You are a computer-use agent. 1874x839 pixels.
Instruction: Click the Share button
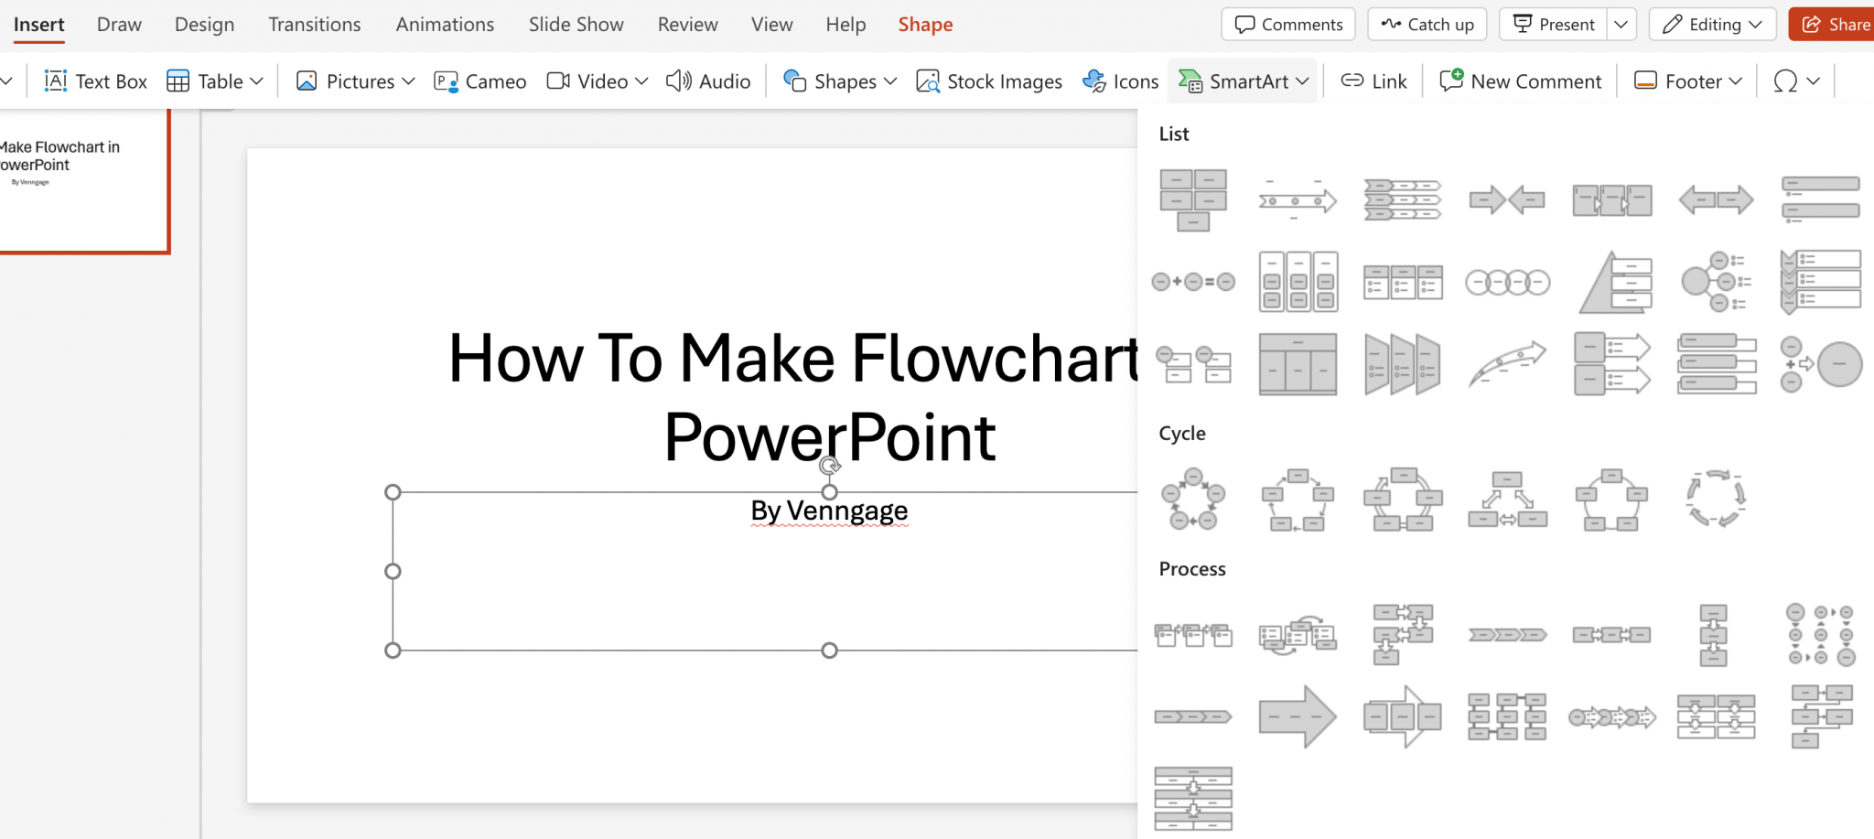tap(1841, 24)
